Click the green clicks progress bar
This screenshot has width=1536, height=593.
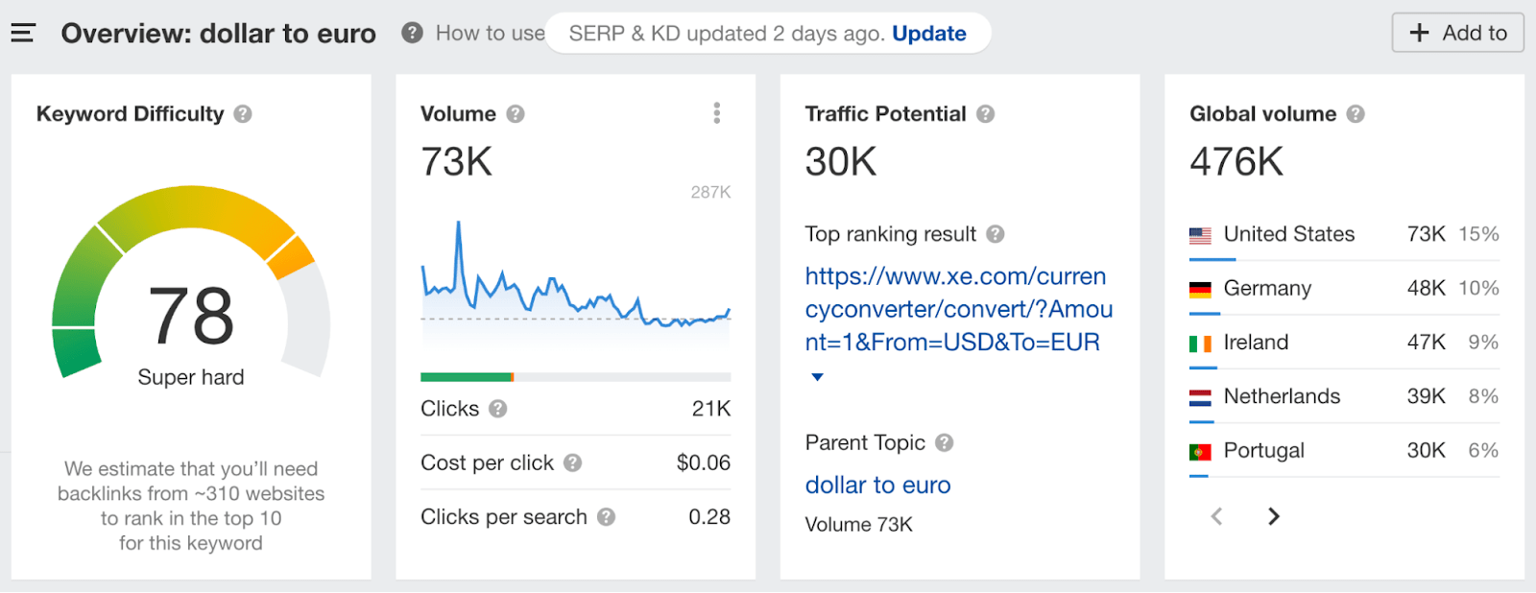coord(466,376)
